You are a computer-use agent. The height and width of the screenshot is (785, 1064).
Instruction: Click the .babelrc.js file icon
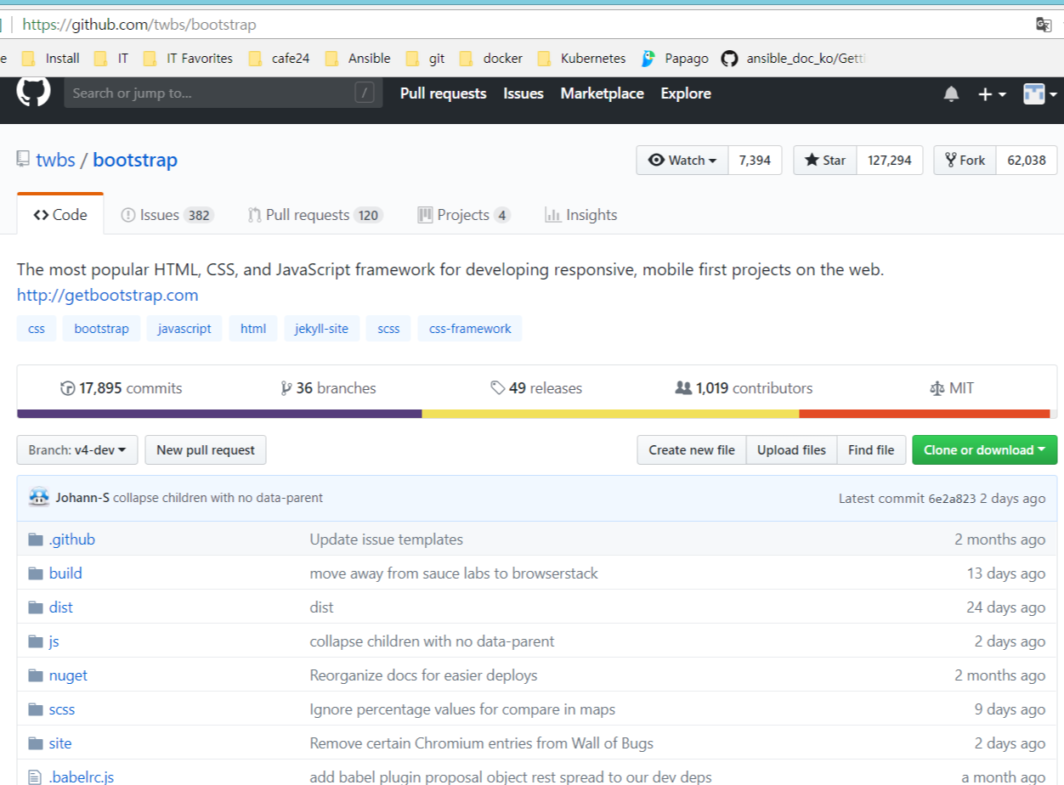35,777
